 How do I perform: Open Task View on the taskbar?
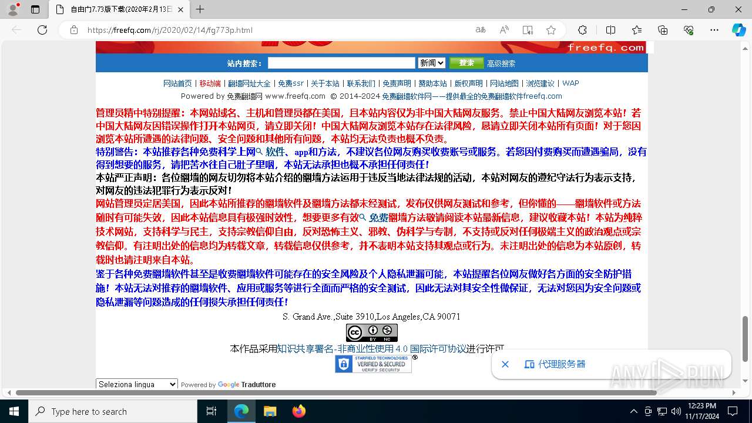click(211, 411)
